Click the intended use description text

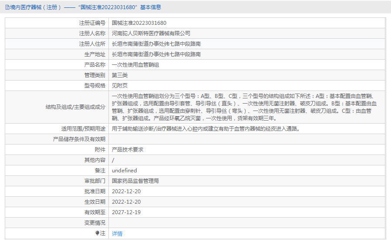[x=206, y=129]
